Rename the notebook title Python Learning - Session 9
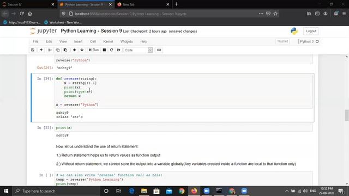This screenshot has height=196, width=349. [x=91, y=31]
